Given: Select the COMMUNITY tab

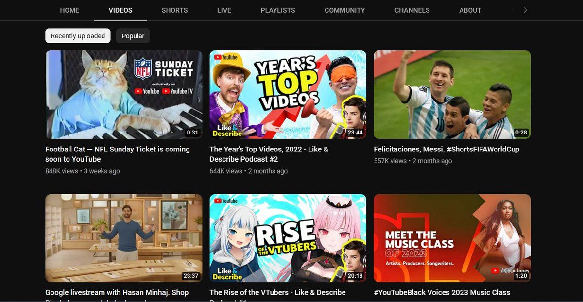Looking at the screenshot, I should [x=344, y=10].
